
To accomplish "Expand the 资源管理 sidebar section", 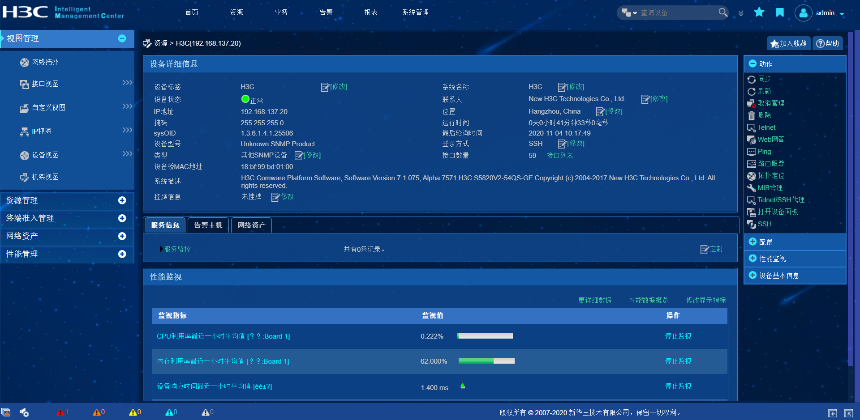I will [122, 200].
